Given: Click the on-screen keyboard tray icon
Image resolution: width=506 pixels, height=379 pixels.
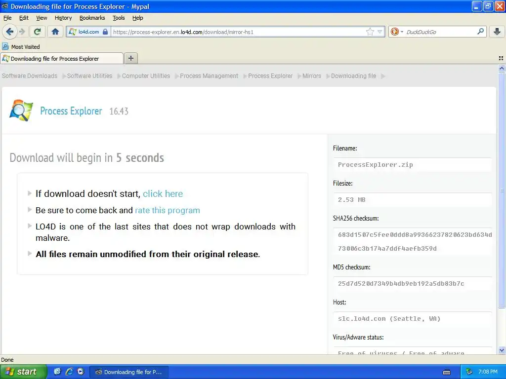Looking at the screenshot, I should (447, 372).
